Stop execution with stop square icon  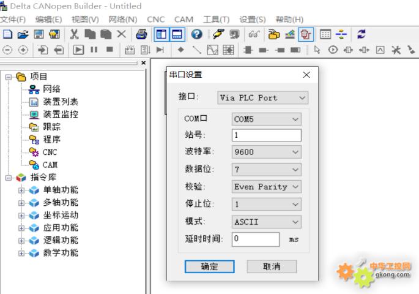(109, 50)
